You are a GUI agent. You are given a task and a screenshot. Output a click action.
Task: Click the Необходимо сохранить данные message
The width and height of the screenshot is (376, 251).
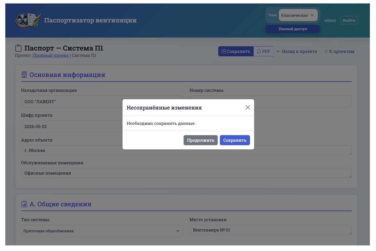coord(161,124)
